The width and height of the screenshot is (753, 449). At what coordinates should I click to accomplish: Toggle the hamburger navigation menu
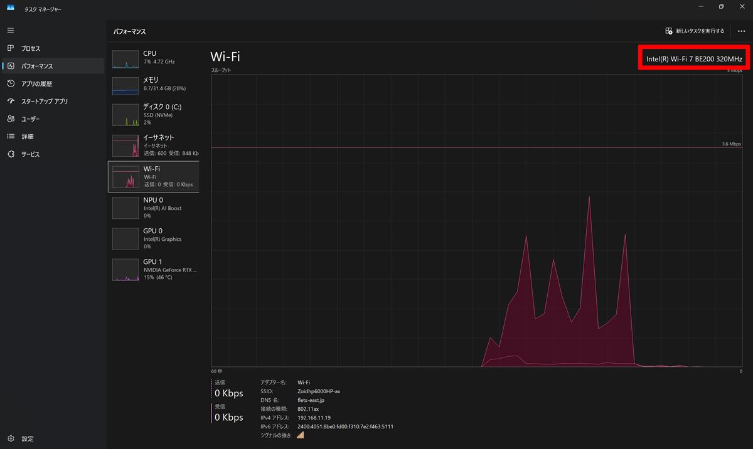[11, 30]
